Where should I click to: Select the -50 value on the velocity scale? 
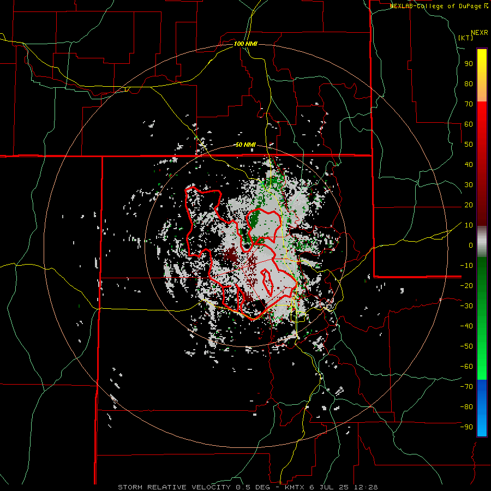tap(466, 346)
